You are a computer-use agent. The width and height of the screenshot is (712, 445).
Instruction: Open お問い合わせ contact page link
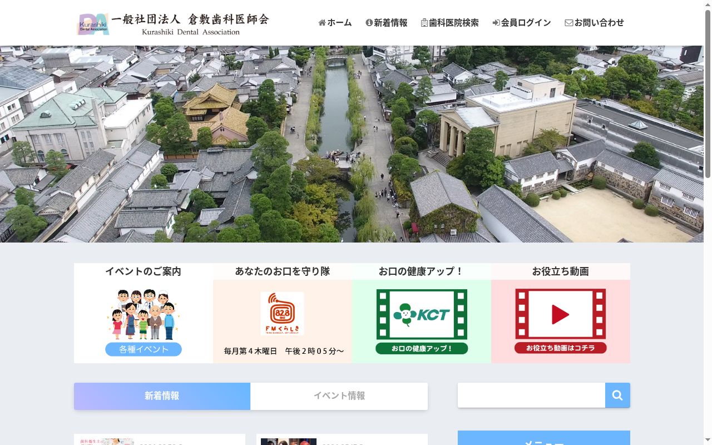pyautogui.click(x=594, y=23)
